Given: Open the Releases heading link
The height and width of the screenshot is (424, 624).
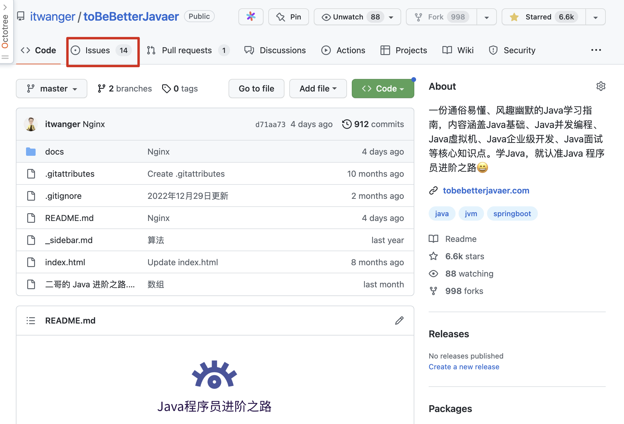Looking at the screenshot, I should click(x=449, y=334).
